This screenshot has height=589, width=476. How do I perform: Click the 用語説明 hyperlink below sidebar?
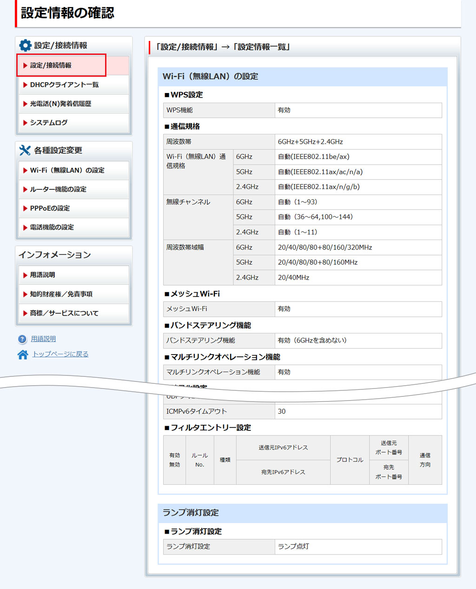pyautogui.click(x=43, y=339)
